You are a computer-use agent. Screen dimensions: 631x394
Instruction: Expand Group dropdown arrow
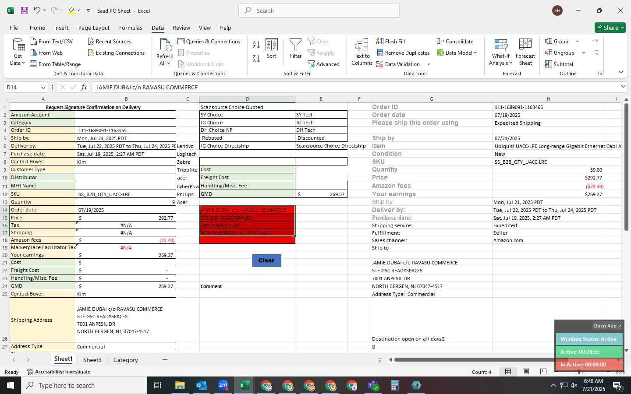tap(577, 42)
